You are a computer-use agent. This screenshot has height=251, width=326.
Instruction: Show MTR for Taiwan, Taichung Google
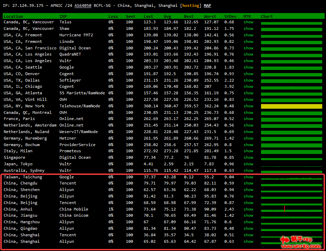tap(248, 177)
